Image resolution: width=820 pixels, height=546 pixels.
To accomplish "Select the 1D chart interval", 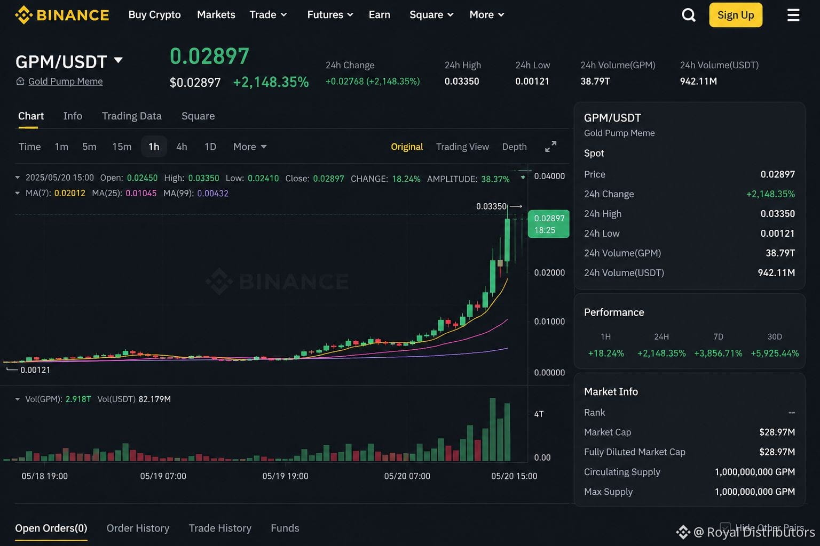I will [210, 147].
